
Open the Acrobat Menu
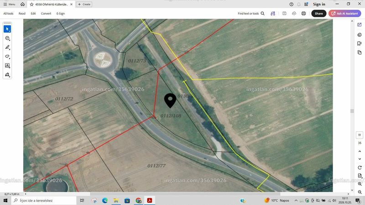9,4
